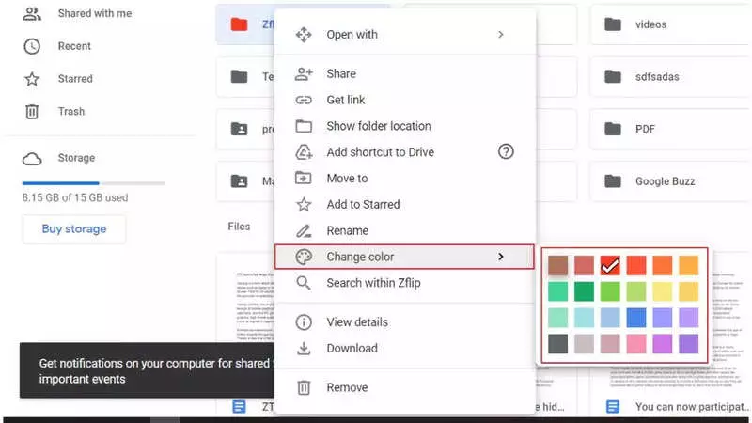Select Move to menu entry

tap(405, 179)
